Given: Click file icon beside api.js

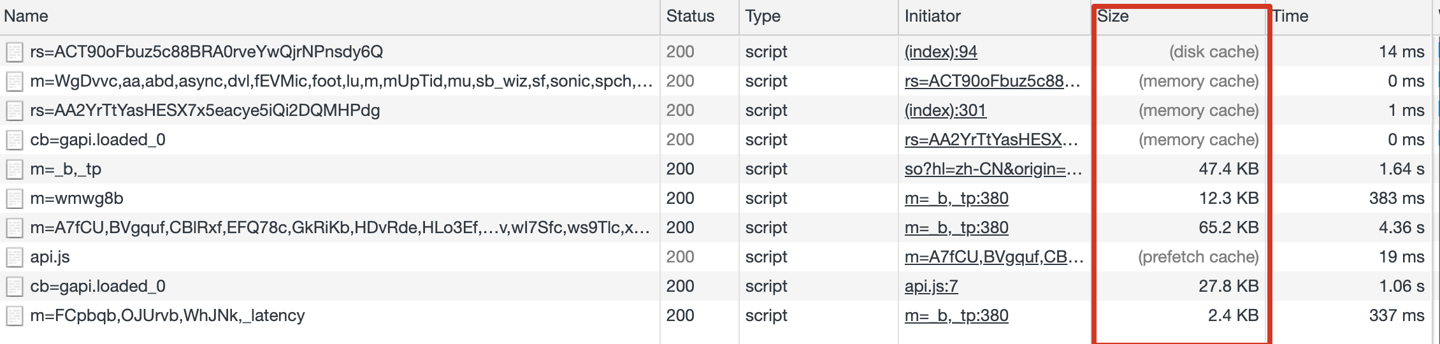Looking at the screenshot, I should point(15,257).
